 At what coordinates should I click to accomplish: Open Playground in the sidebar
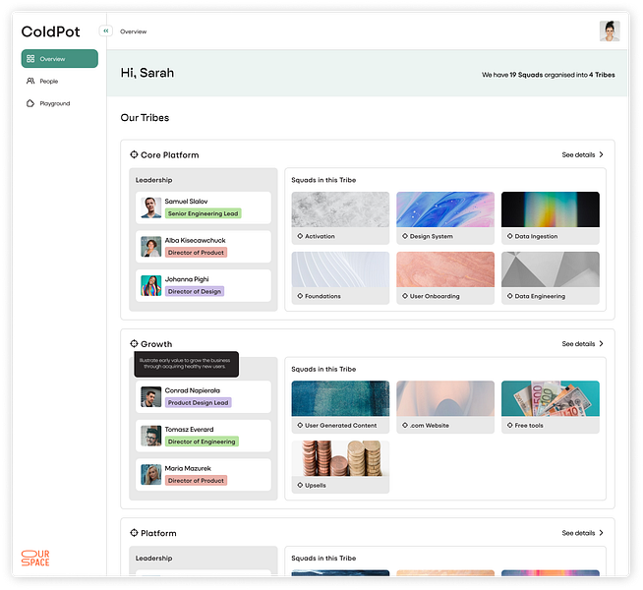coord(59,103)
